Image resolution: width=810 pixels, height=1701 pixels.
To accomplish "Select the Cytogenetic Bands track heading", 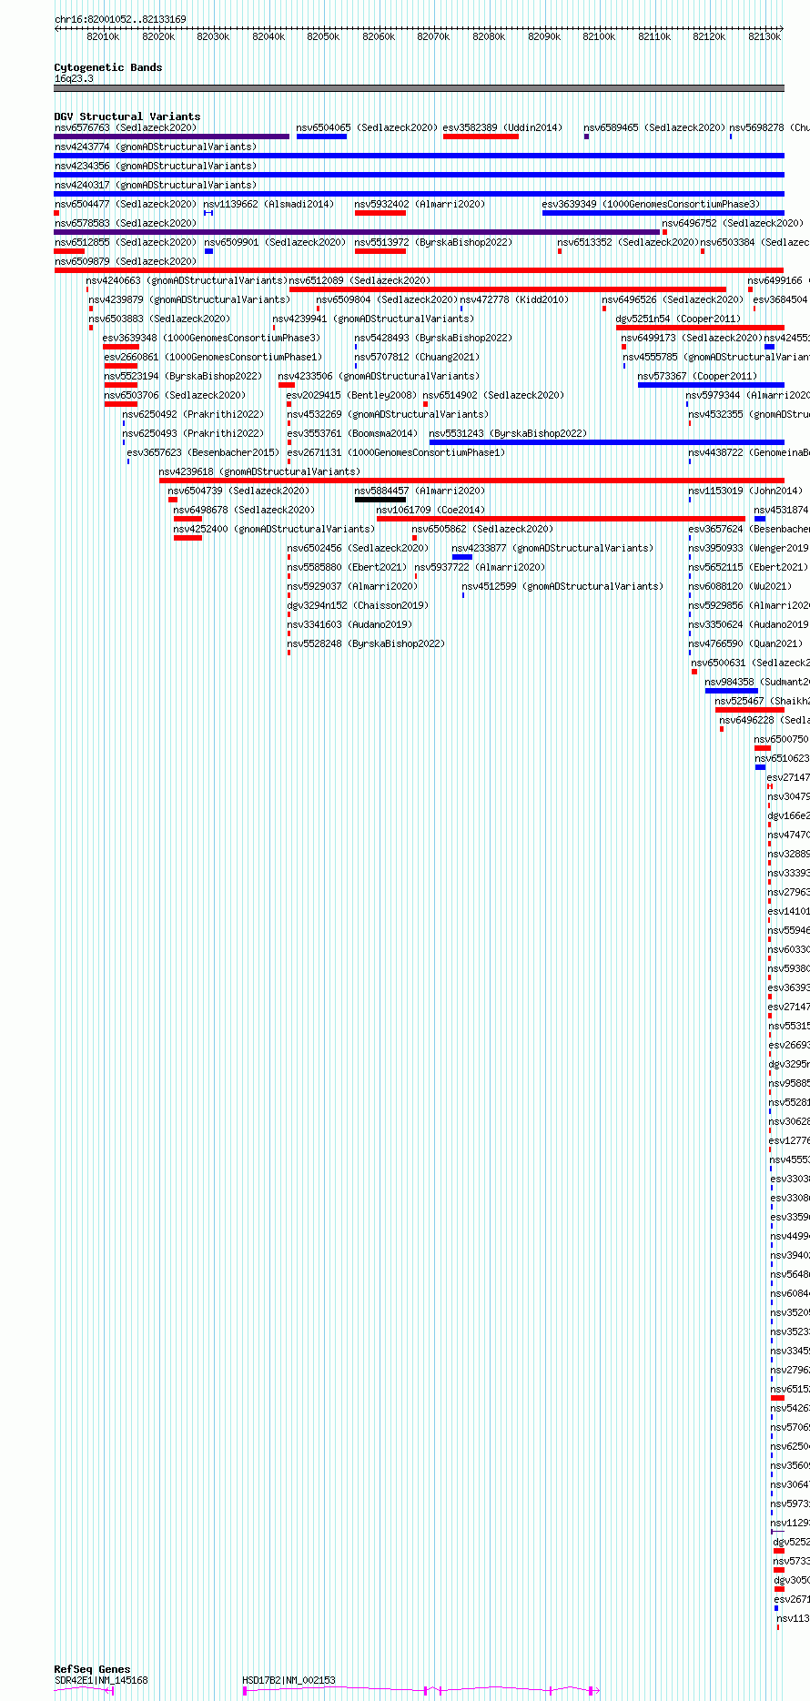I will [x=108, y=67].
